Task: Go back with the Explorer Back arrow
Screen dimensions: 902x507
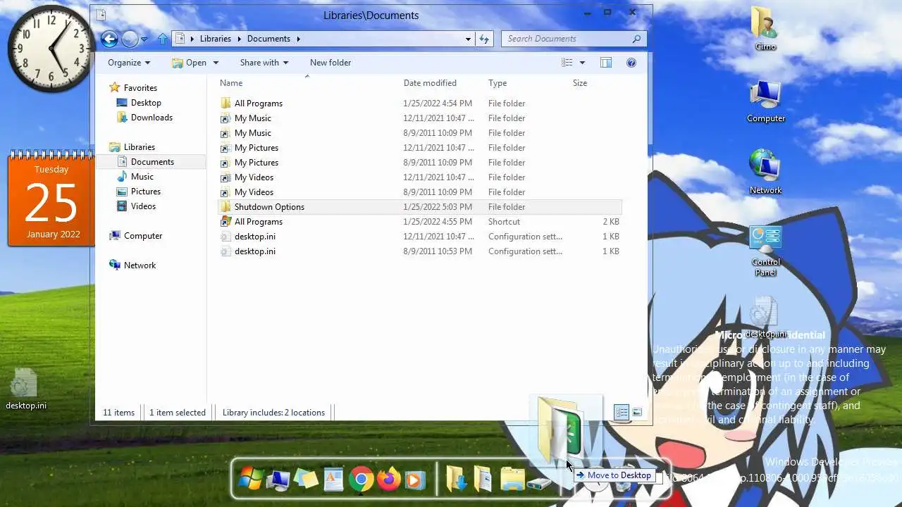Action: 109,39
